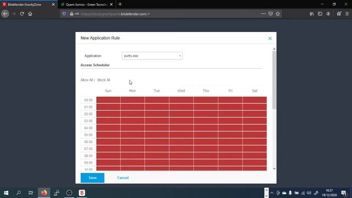Click the 05:00 row label

click(88, 135)
